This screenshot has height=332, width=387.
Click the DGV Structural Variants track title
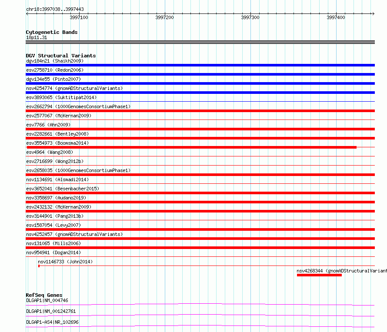point(61,56)
